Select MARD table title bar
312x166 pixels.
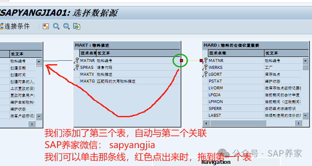[x=255, y=45]
